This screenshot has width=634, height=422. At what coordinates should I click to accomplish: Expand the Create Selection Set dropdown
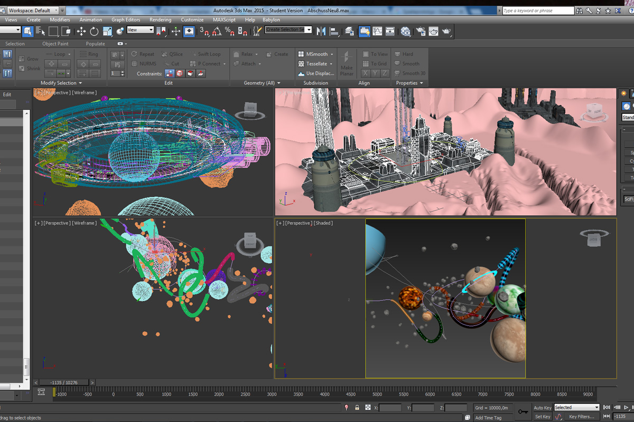point(309,30)
